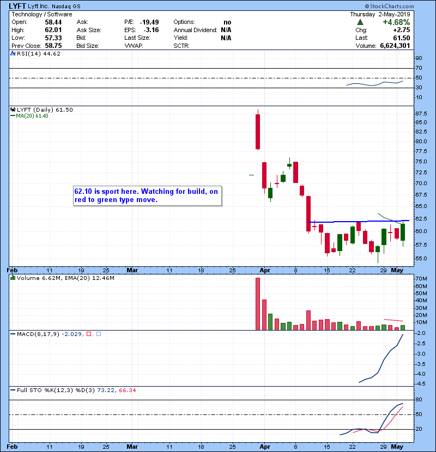
Task: Click the LYFT (Daily) 61.50 chart title
Action: pos(45,109)
